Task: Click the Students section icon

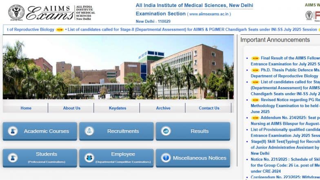Action: (x=13, y=158)
